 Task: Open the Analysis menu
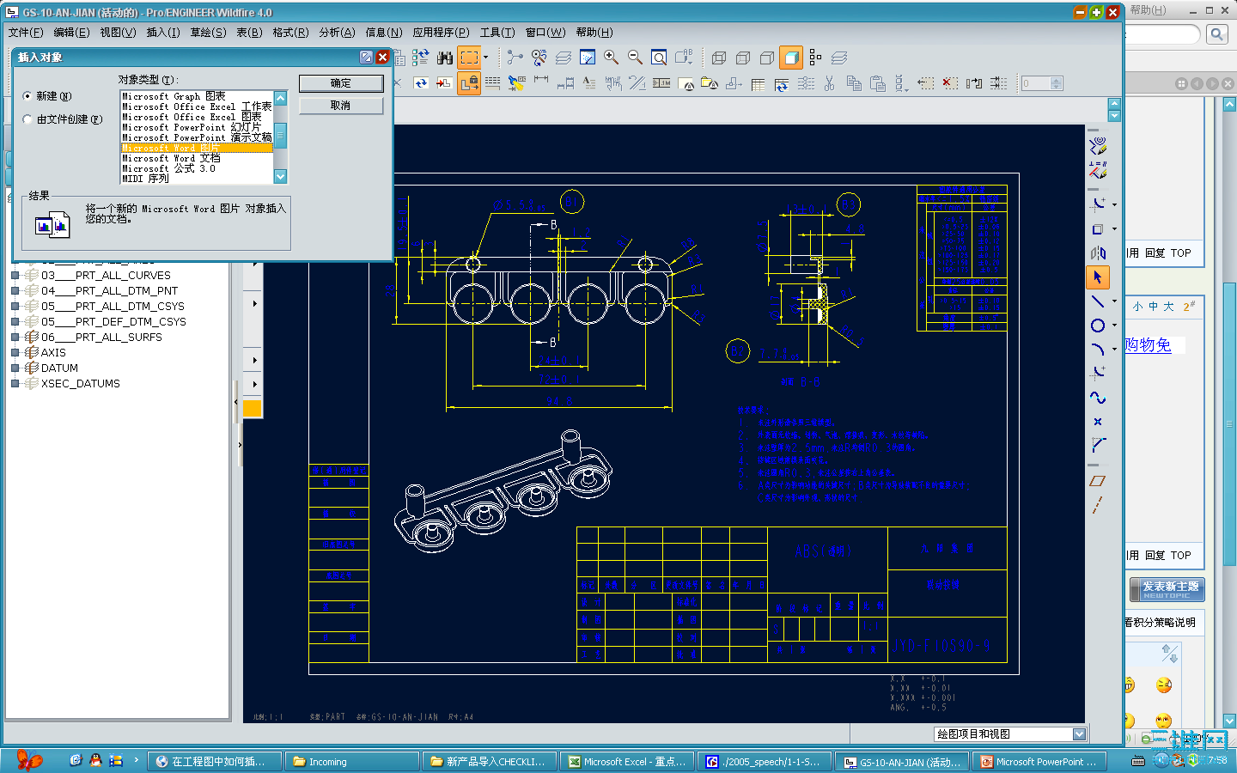coord(337,33)
